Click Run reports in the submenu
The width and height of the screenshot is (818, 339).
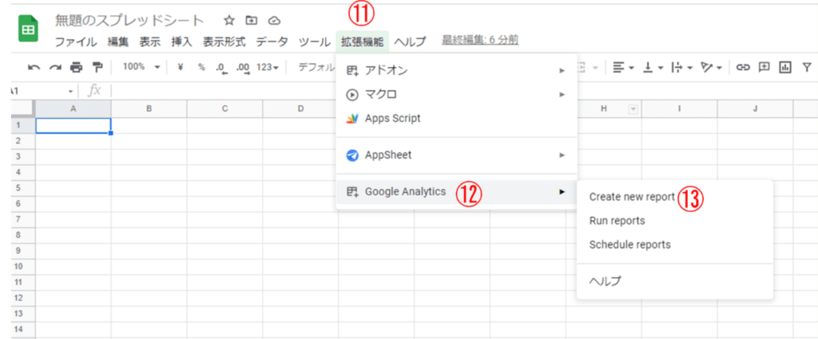coord(617,220)
